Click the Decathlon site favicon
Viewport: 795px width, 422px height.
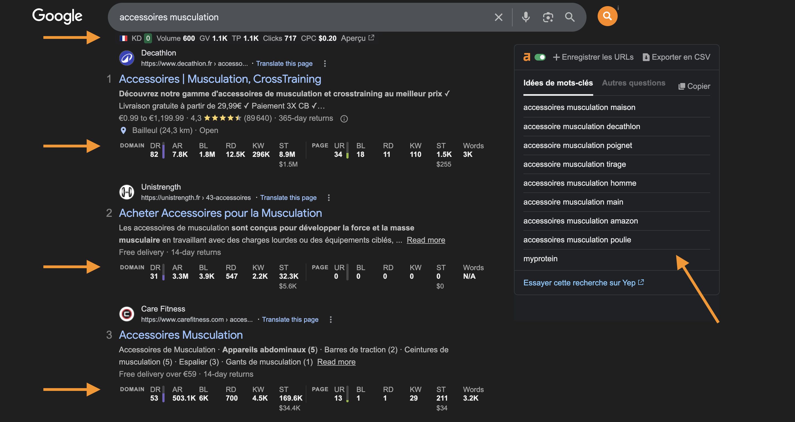click(126, 58)
